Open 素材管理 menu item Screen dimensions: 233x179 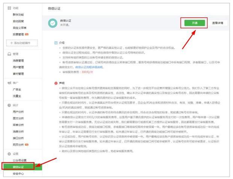click(18, 74)
